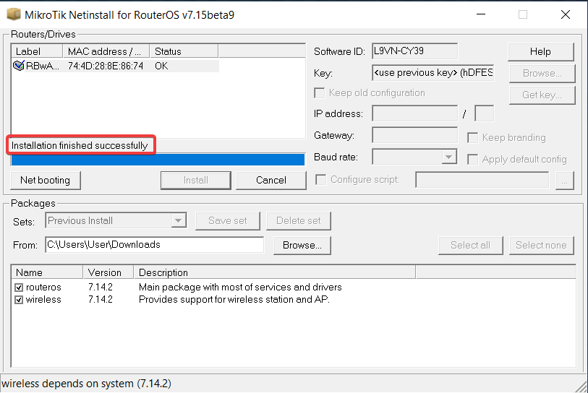The width and height of the screenshot is (588, 393).
Task: Click the Select none button
Action: point(542,246)
